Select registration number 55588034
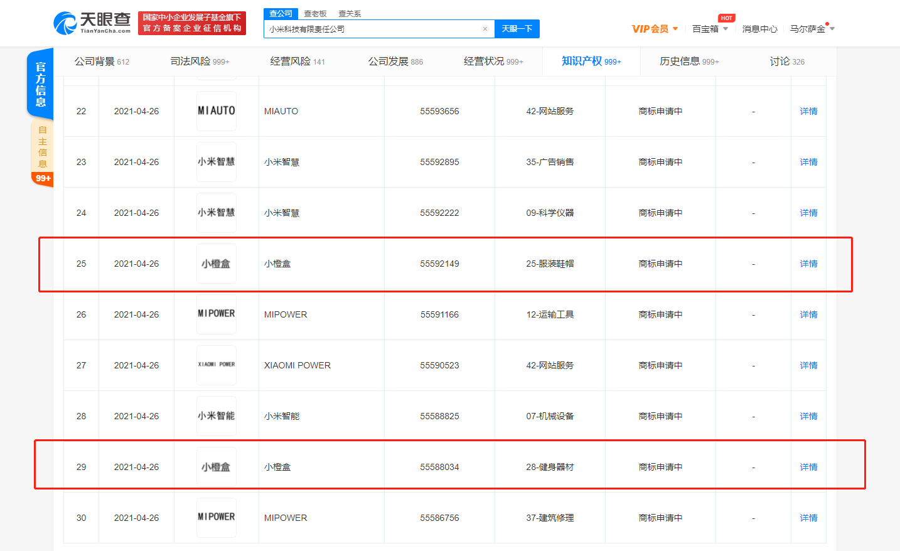The image size is (900, 551). point(439,467)
